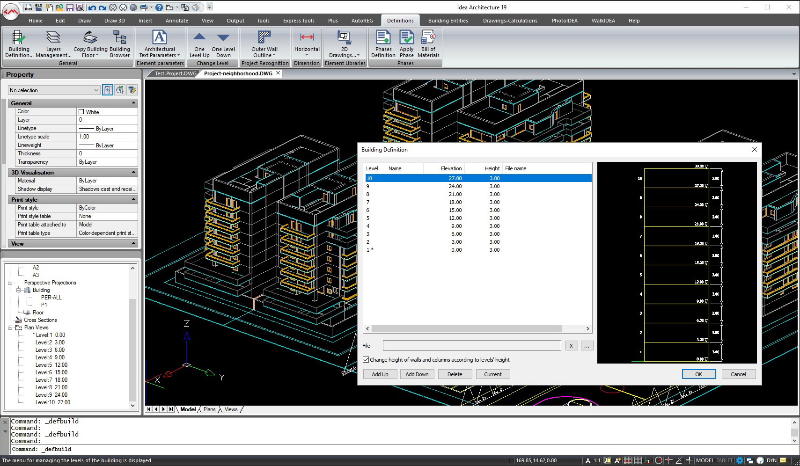
Task: Open the Building Browser tool
Action: click(120, 44)
